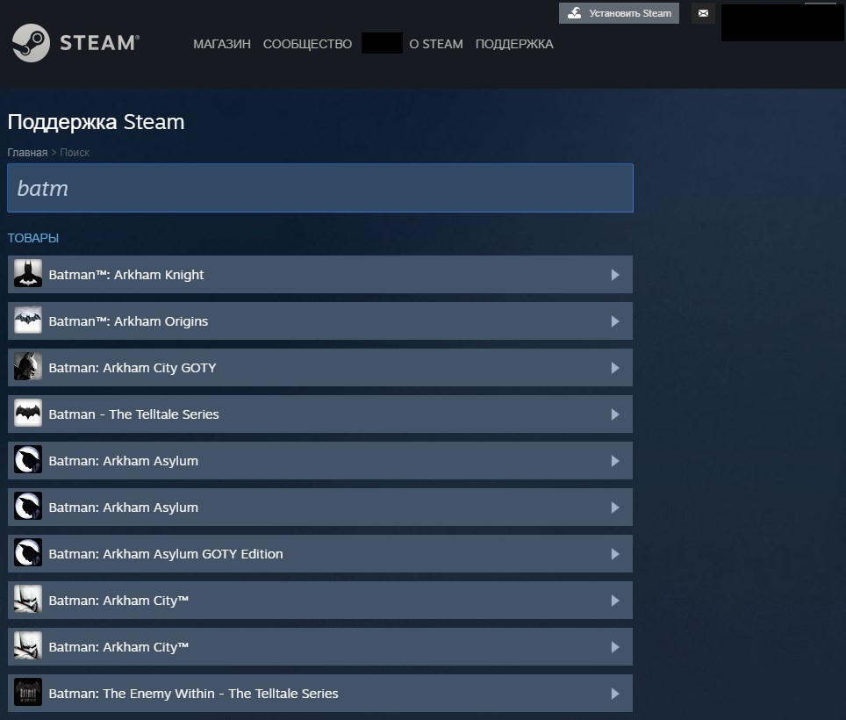Select Batman™: Arkham Knight product title

pyautogui.click(x=126, y=275)
